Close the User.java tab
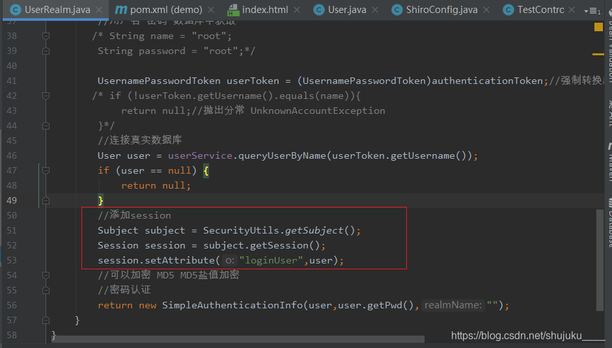 [x=375, y=10]
